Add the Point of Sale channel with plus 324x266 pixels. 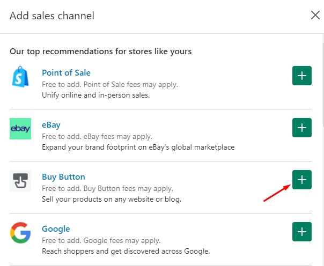tap(302, 76)
